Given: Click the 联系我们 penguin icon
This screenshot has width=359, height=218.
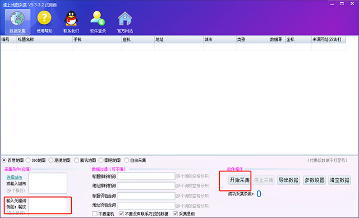Looking at the screenshot, I should pyautogui.click(x=71, y=22).
